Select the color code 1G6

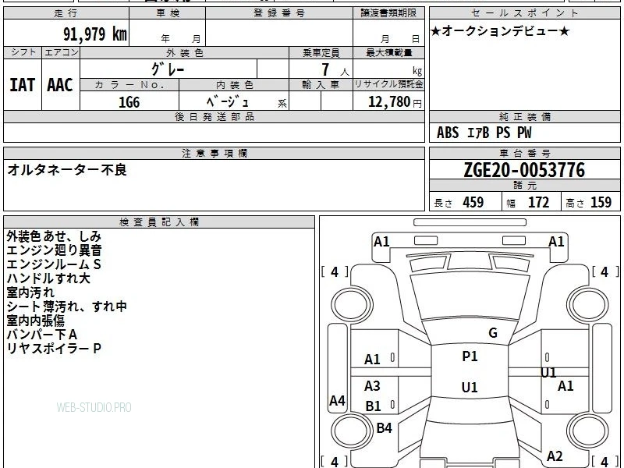[129, 102]
